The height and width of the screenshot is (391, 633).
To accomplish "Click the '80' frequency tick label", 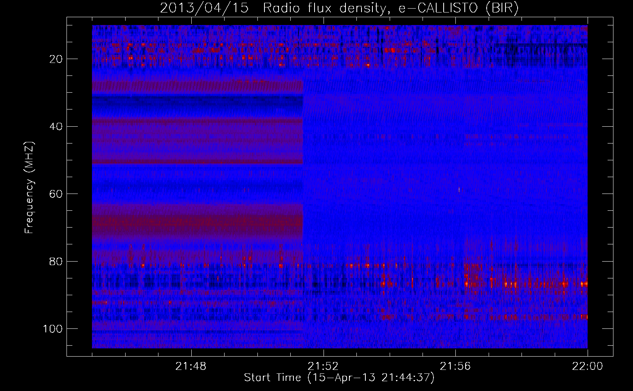I will tap(56, 261).
